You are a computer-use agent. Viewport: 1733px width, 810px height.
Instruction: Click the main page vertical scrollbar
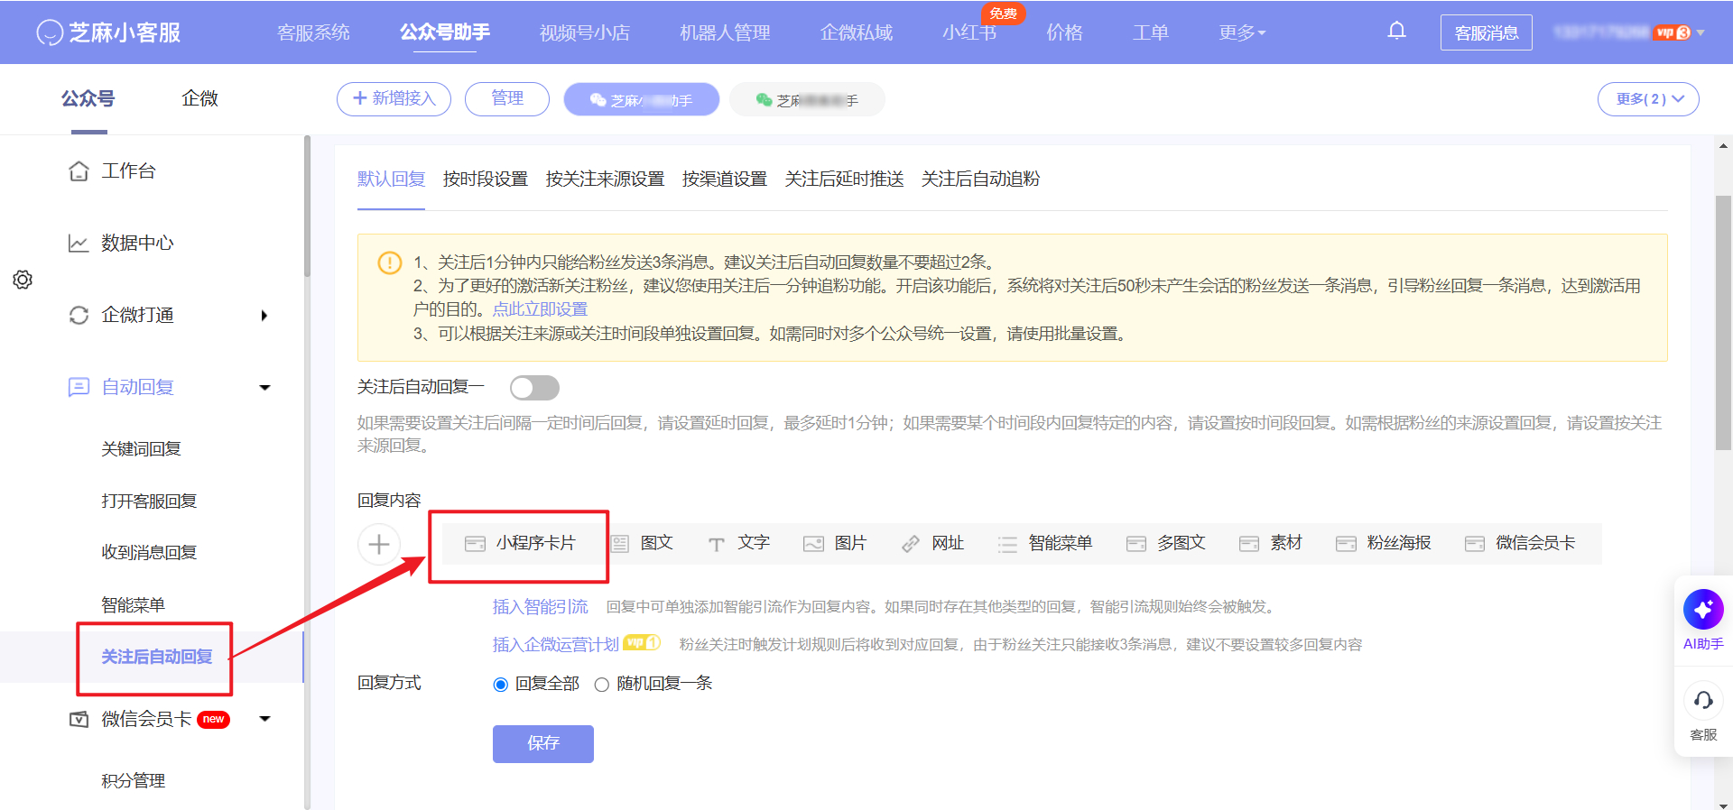pyautogui.click(x=1724, y=322)
